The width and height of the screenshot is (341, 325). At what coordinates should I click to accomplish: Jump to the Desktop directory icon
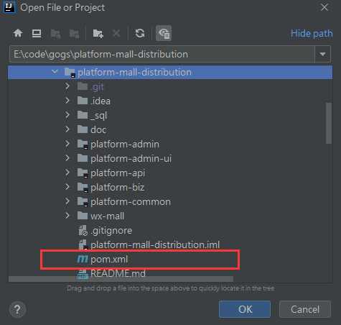tap(37, 33)
